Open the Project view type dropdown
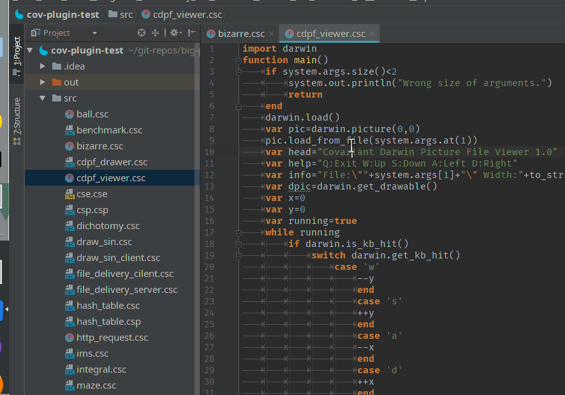The height and width of the screenshot is (395, 565). [94, 33]
